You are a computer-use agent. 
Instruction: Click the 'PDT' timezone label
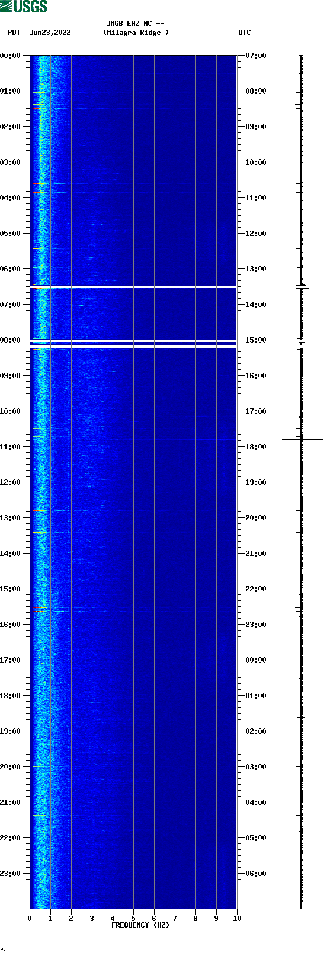coord(14,33)
